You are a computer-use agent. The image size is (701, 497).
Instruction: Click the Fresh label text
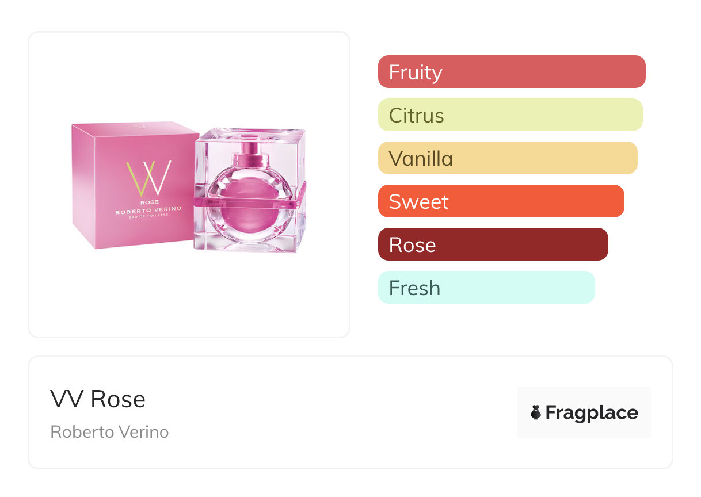414,288
